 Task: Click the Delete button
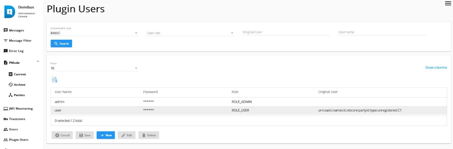coord(149,135)
